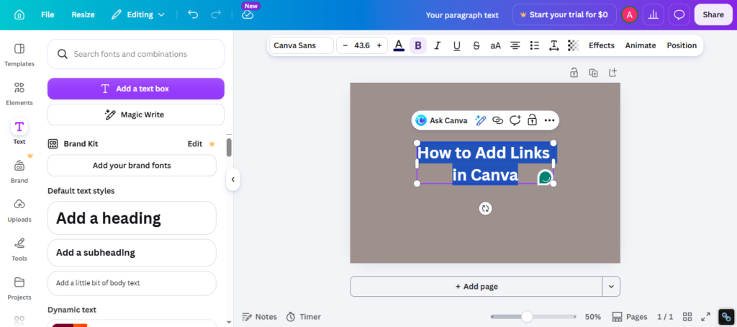Go to Canva home icon

coord(19,14)
